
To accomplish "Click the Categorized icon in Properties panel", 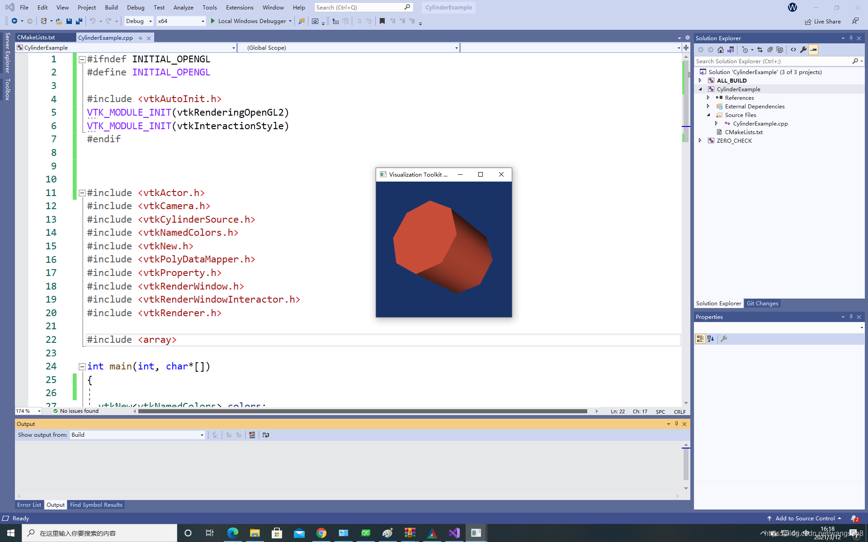I will pyautogui.click(x=700, y=339).
